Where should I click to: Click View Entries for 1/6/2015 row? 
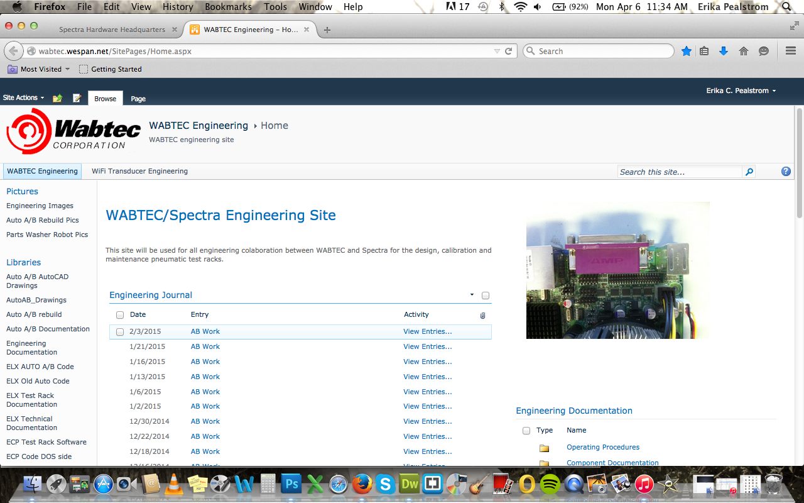click(428, 392)
